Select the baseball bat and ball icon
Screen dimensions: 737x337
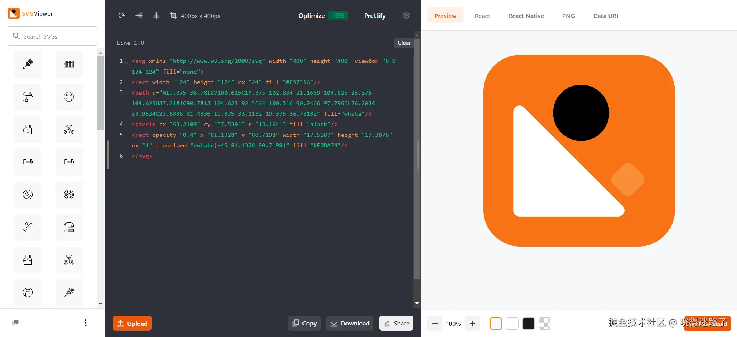click(28, 227)
